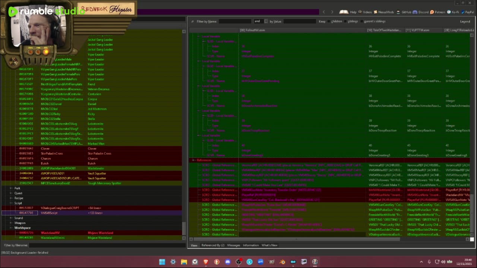Open Brave browser from the taskbar
Image resolution: width=477 pixels, height=268 pixels.
tap(206, 262)
